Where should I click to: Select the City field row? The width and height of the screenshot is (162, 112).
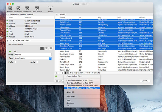point(30,32)
